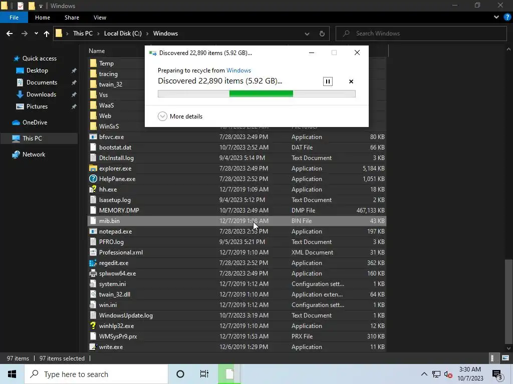Go up one folder level
Image resolution: width=513 pixels, height=384 pixels.
47,33
